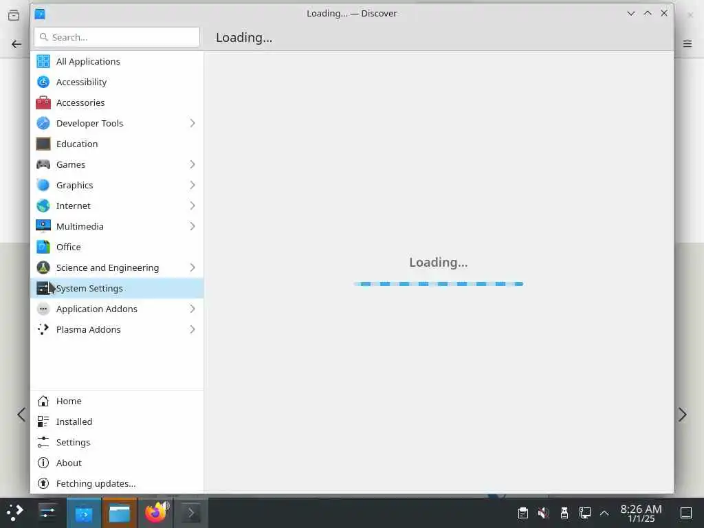The image size is (704, 528).
Task: Expand Science and Engineering subcategories
Action: (x=192, y=268)
